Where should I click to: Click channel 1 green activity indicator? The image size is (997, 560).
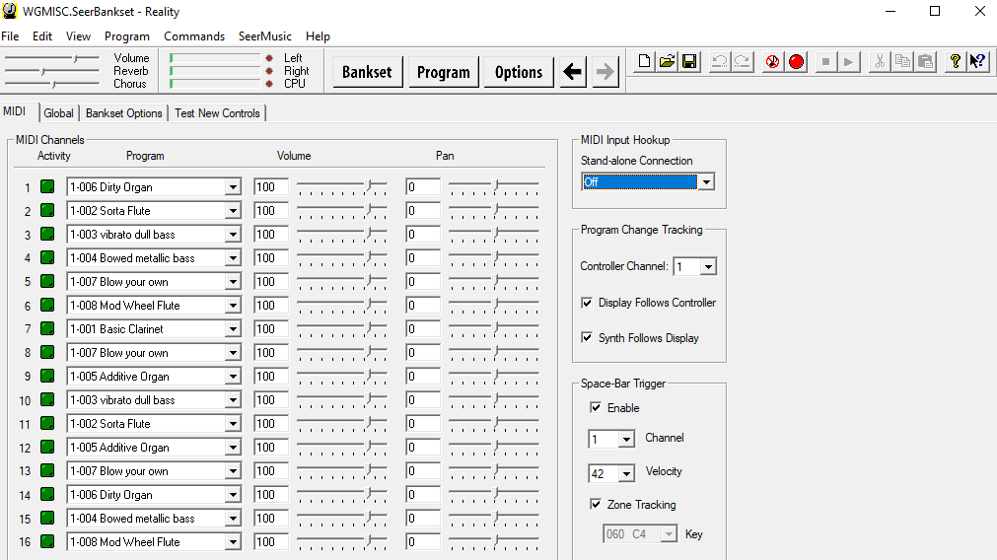point(47,187)
